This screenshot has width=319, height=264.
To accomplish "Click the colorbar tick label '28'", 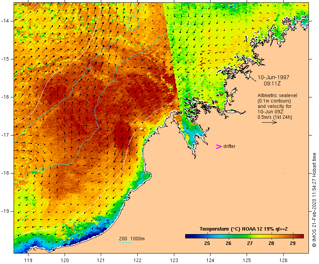I will (x=271, y=243).
